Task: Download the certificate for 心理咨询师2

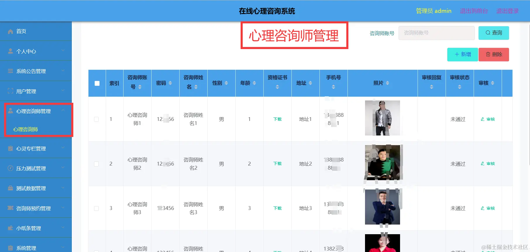Action: click(277, 164)
